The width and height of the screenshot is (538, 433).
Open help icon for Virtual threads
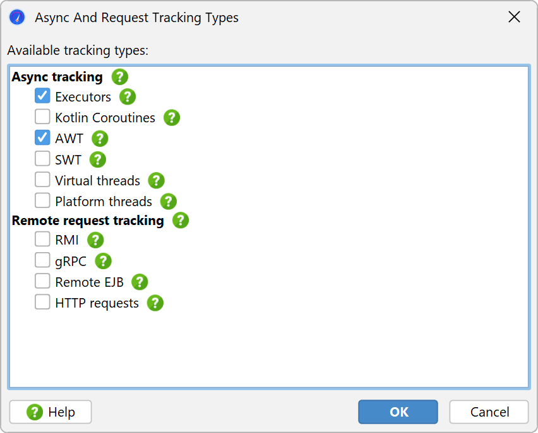pyautogui.click(x=156, y=180)
